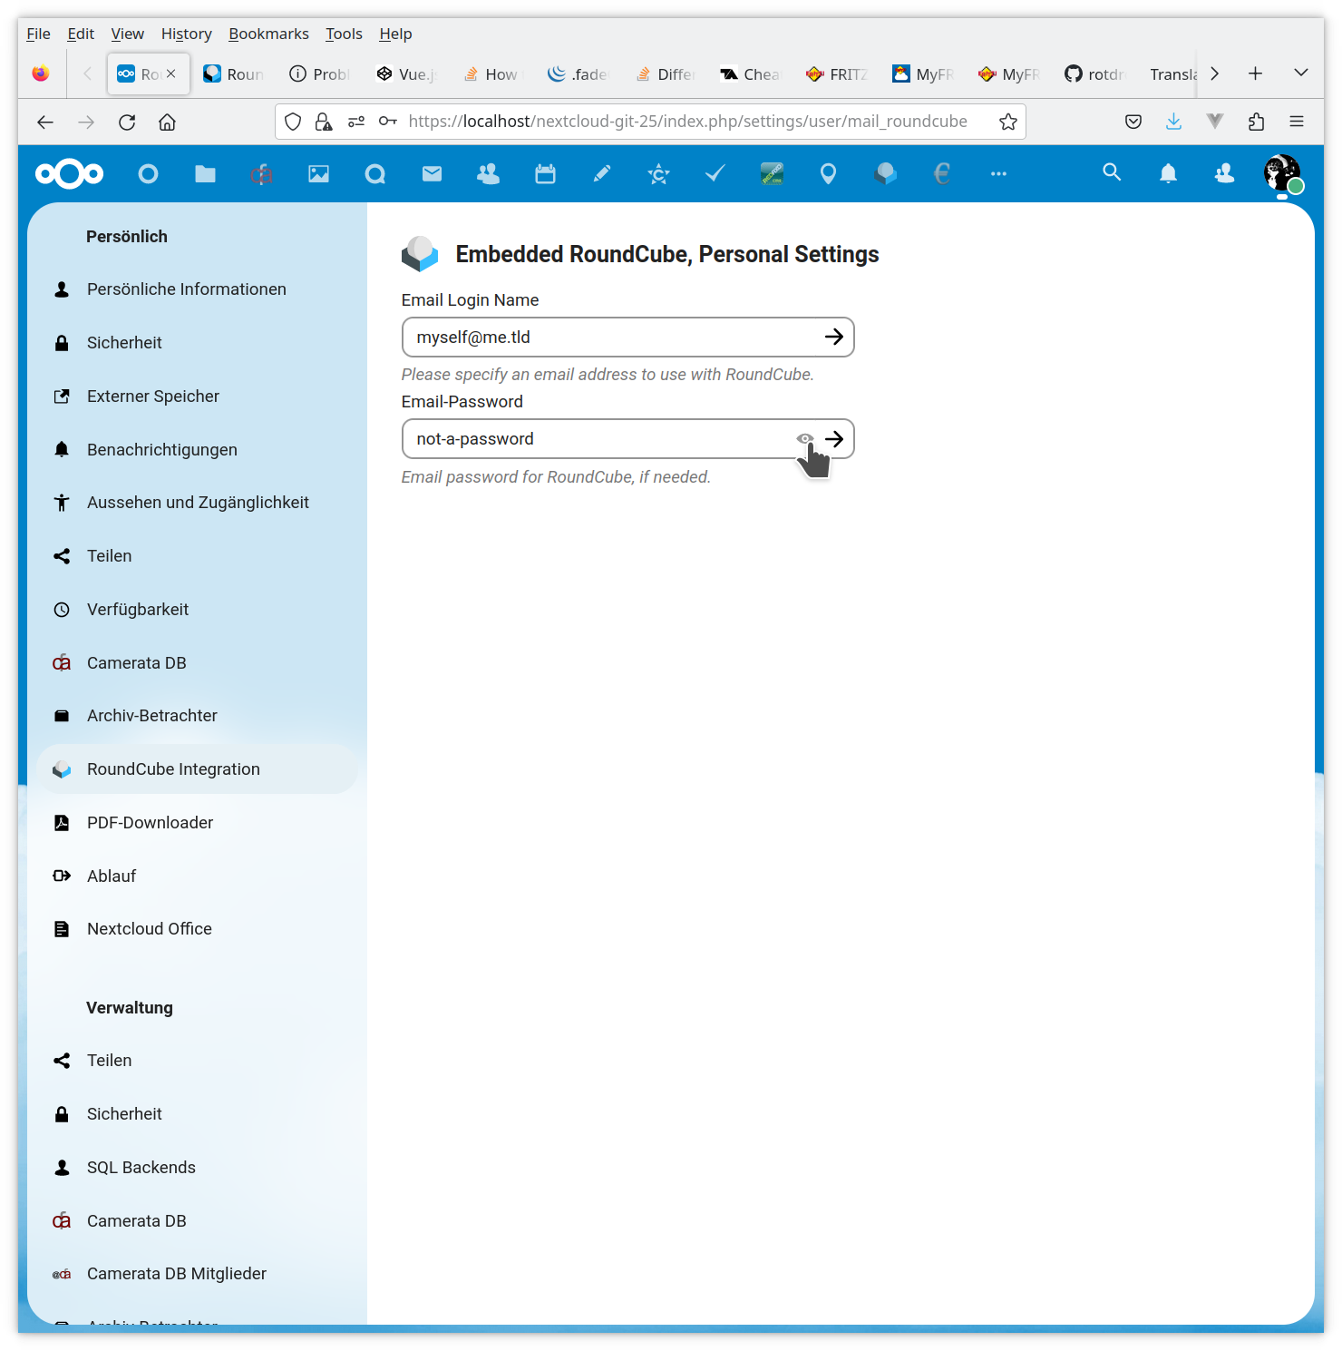This screenshot has width=1342, height=1351.
Task: Open the Nextcloud unified search magnifier
Action: click(x=1112, y=172)
